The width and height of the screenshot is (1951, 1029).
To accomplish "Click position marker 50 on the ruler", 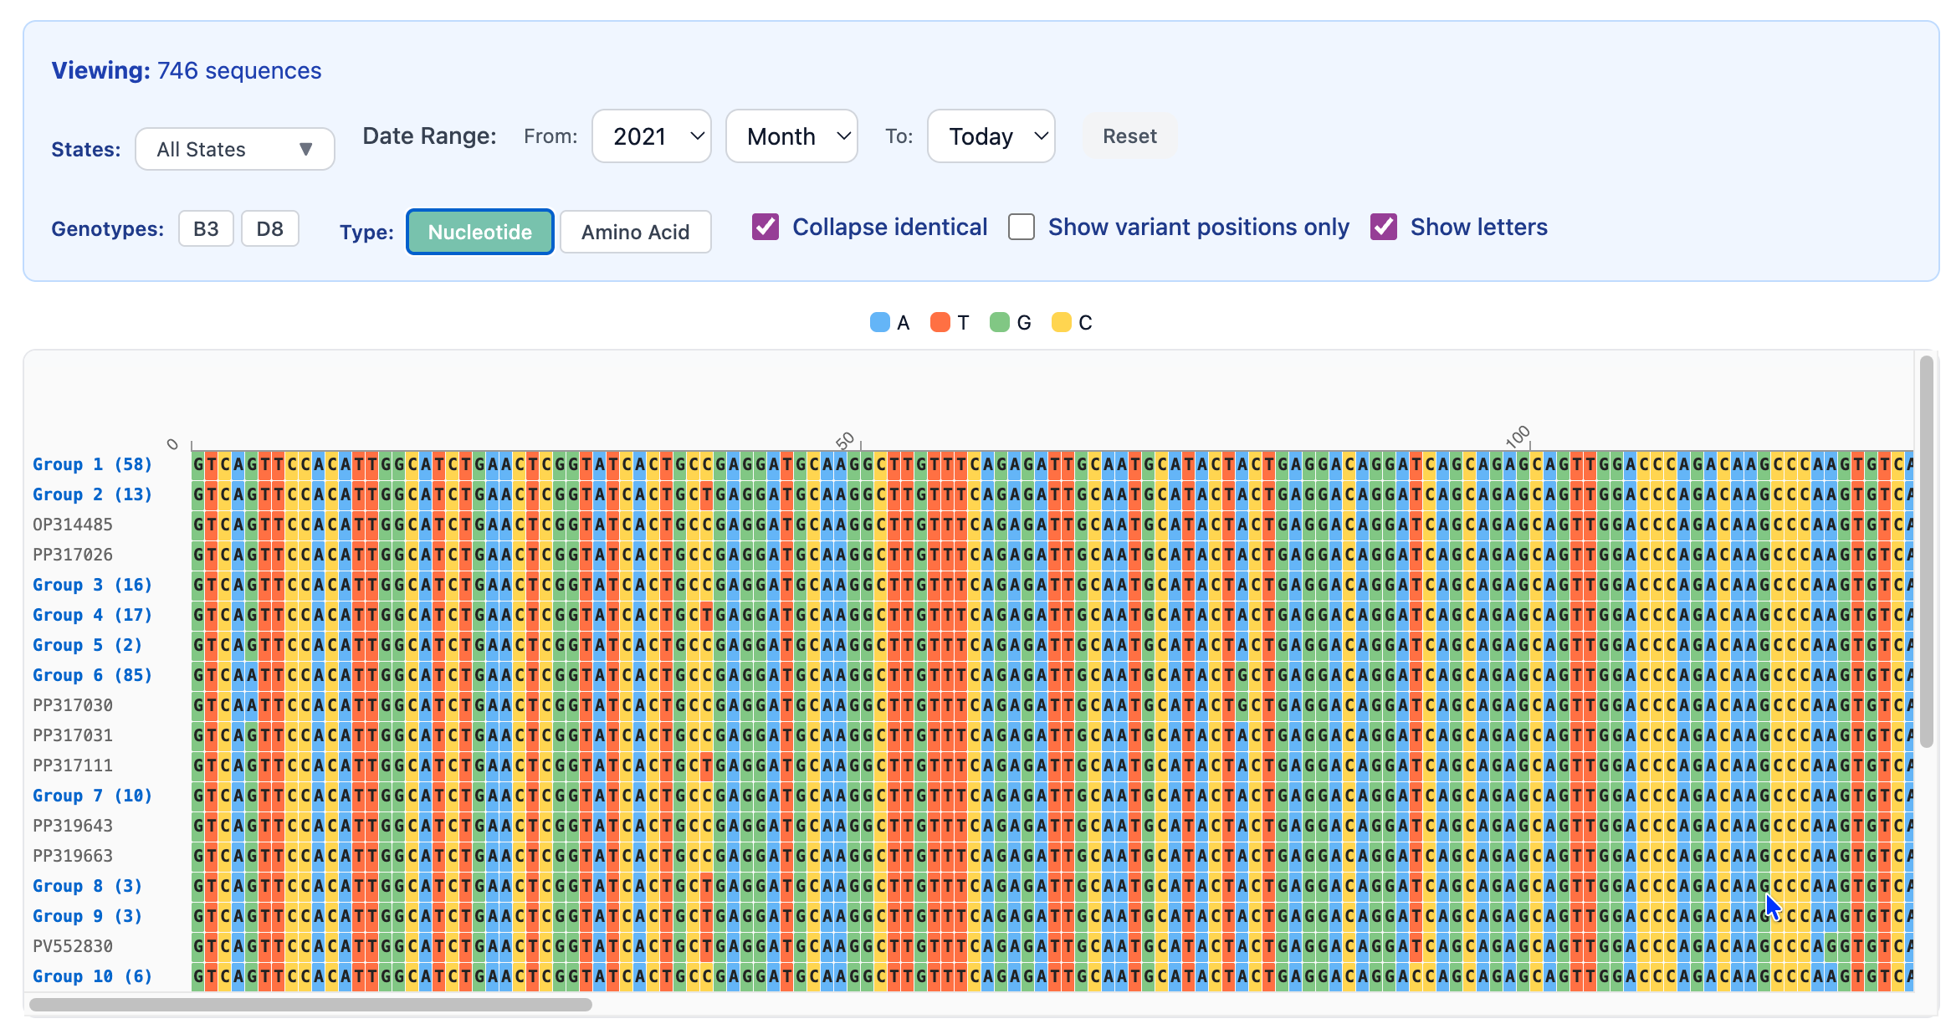I will coord(846,439).
